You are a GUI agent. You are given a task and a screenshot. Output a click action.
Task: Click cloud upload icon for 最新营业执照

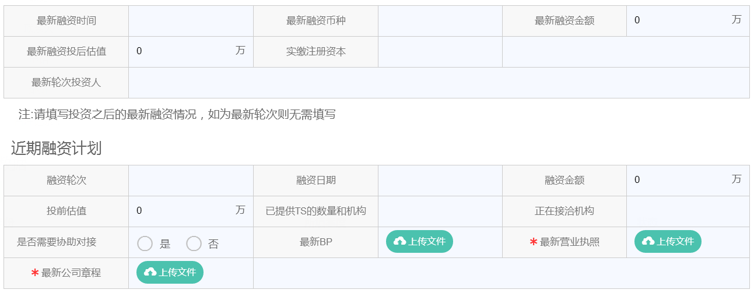[x=648, y=241]
